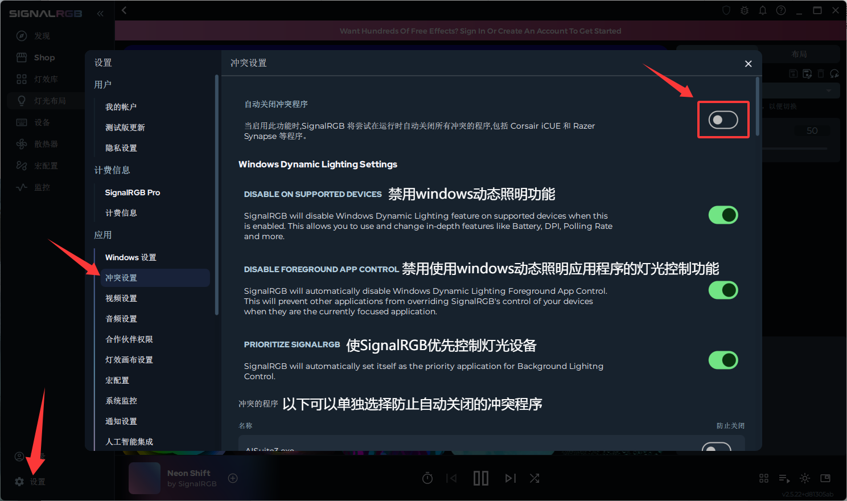Select 视频设置 in the settings list
Screen dimensions: 847x501
click(x=121, y=298)
